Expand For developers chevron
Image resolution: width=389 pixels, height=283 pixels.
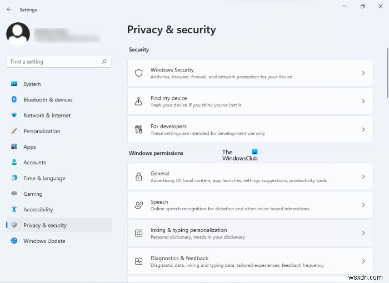tap(363, 129)
